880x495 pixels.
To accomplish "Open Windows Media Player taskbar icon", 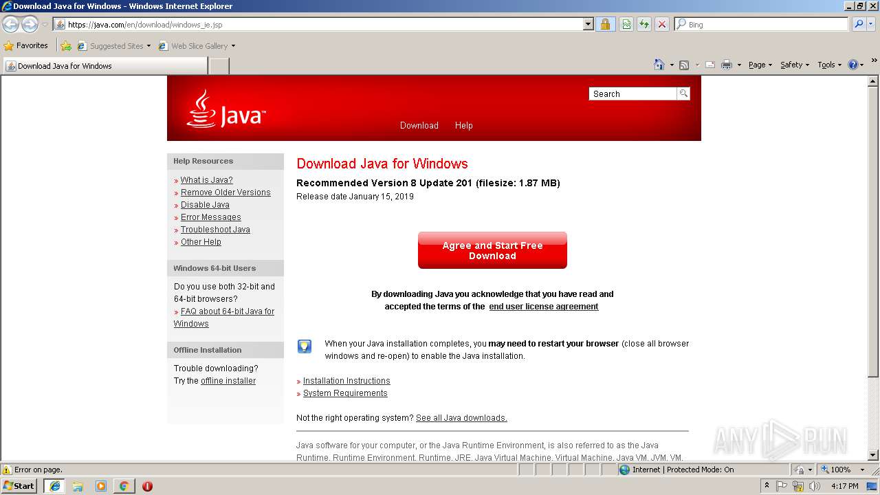I will pyautogui.click(x=101, y=486).
